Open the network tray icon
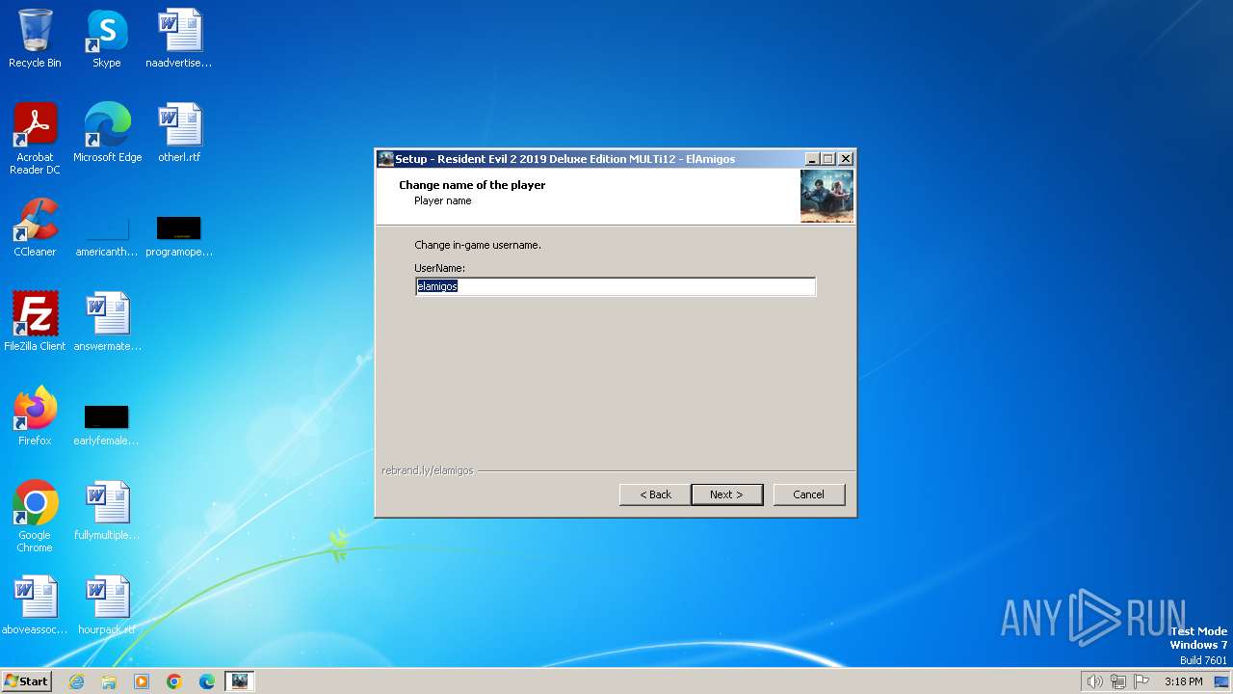 coord(1118,681)
